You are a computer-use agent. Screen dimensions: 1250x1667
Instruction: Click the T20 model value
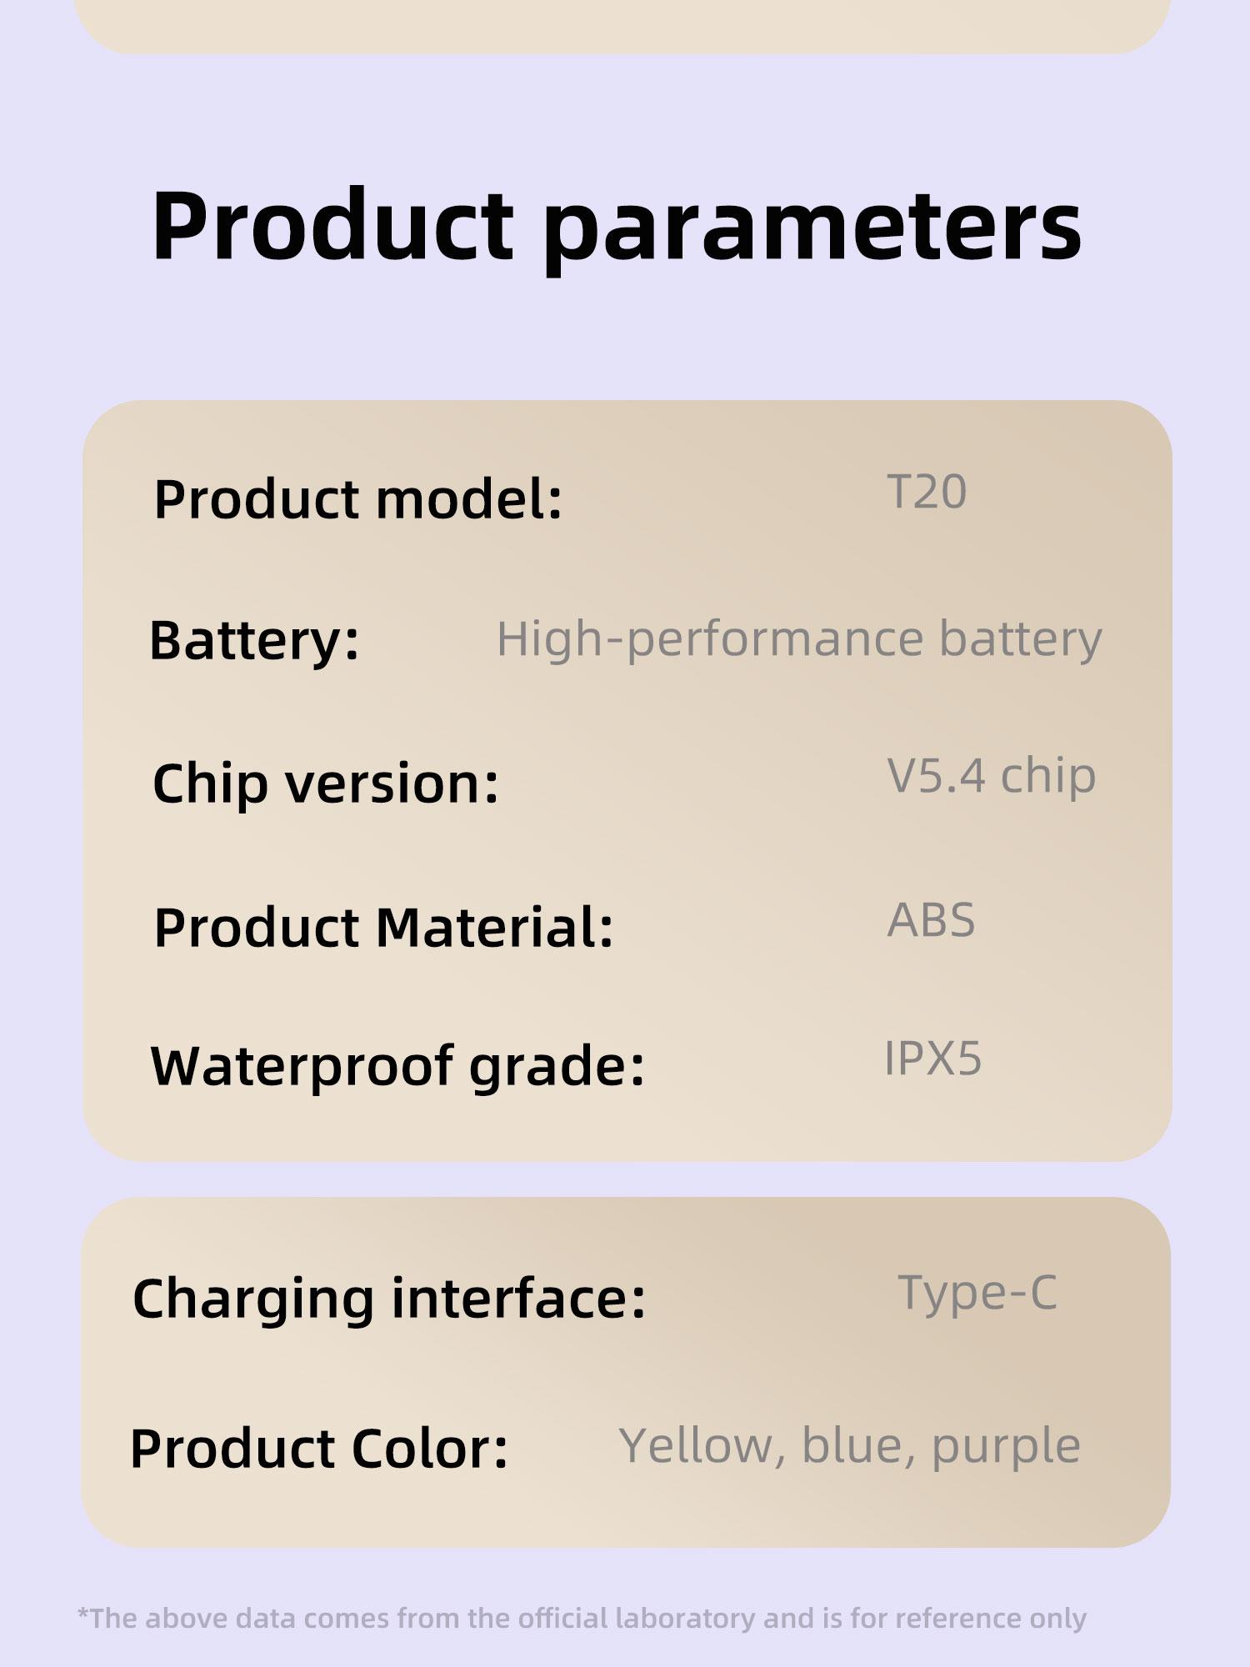927,492
